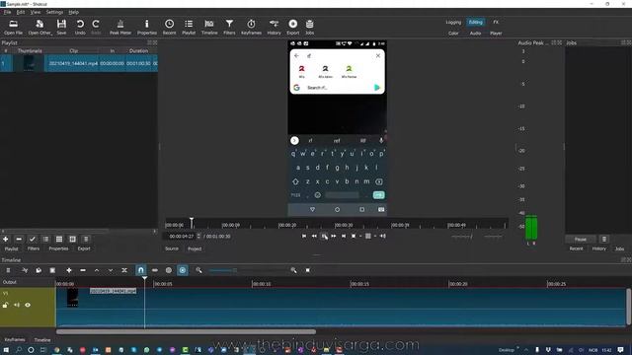Toggle Ripple All Tracks button
Viewport: 632px width, 355px height.
(183, 270)
